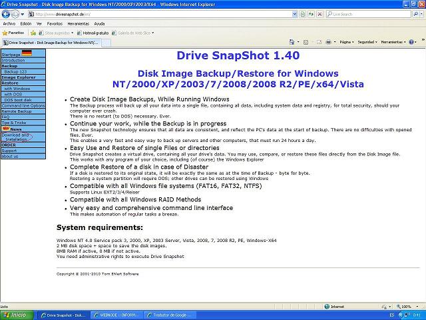Open the Ver menu
The image size is (426, 320).
coord(39,24)
